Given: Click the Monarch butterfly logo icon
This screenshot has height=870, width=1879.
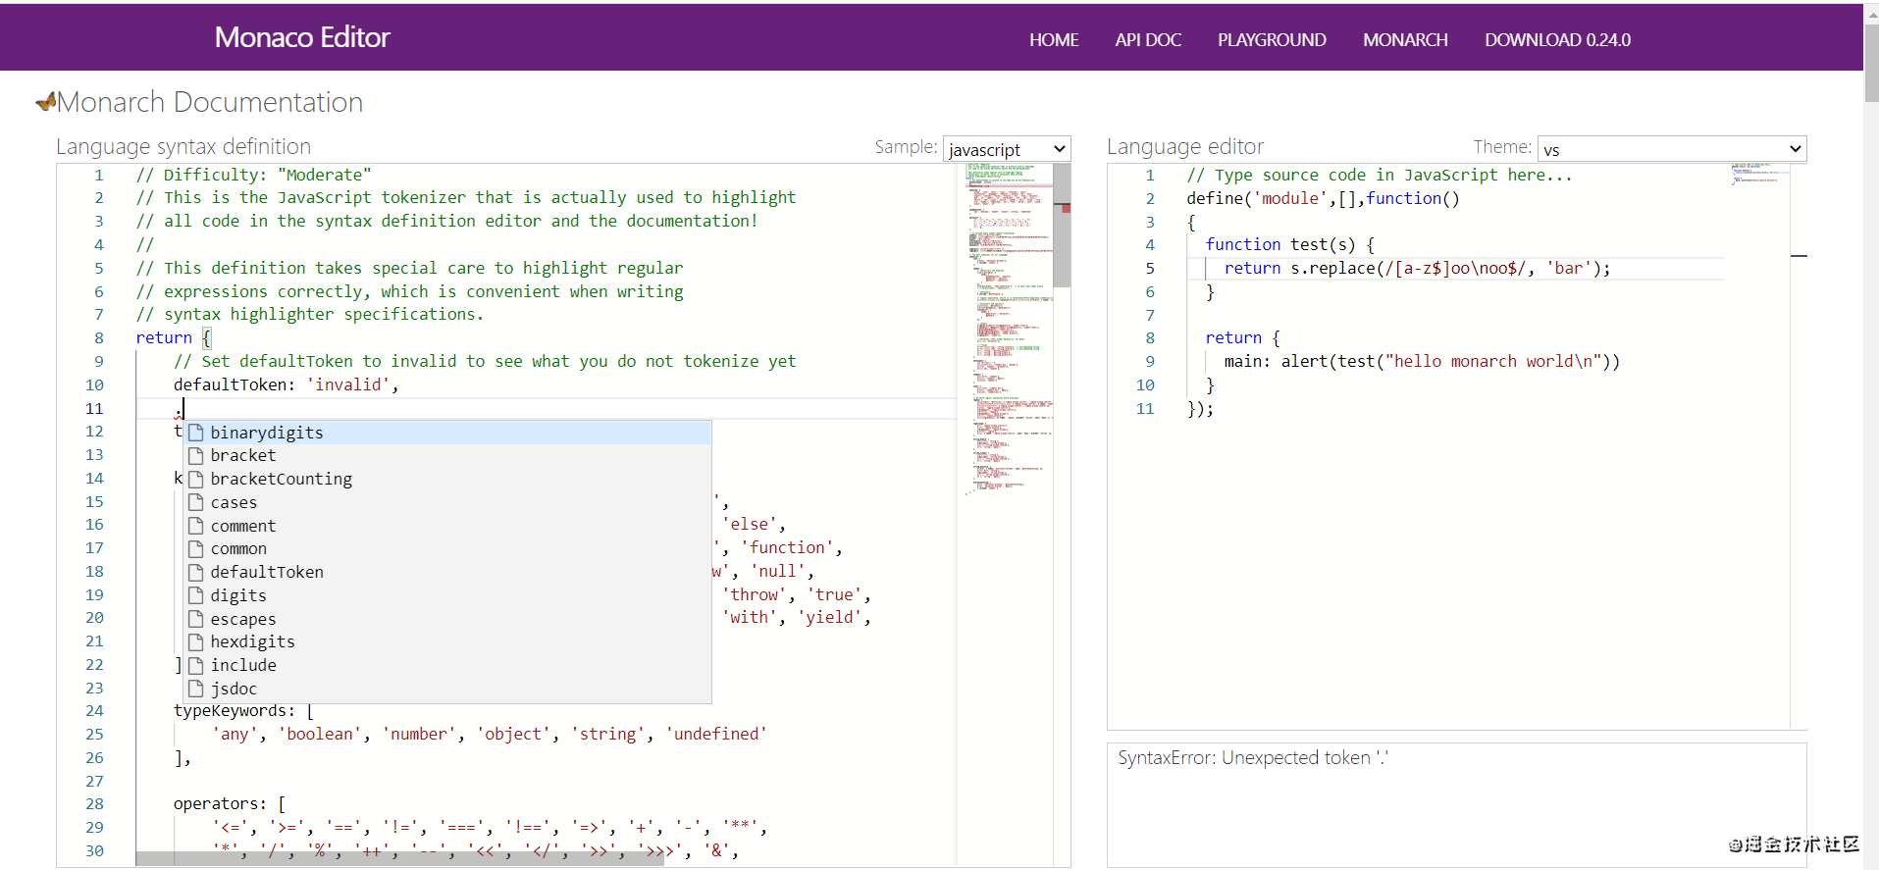Looking at the screenshot, I should point(45,101).
